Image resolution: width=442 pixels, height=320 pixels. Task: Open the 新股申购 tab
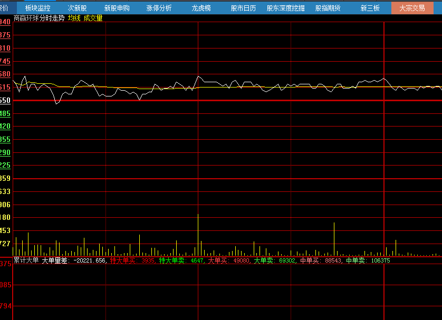click(117, 8)
